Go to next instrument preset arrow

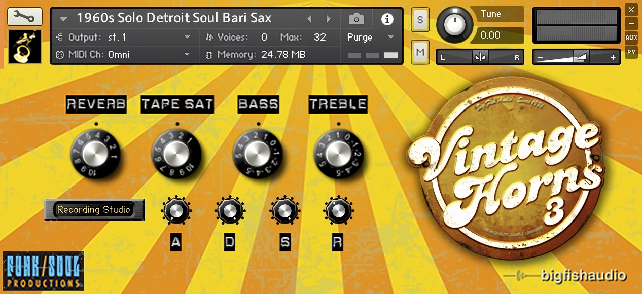coord(329,19)
